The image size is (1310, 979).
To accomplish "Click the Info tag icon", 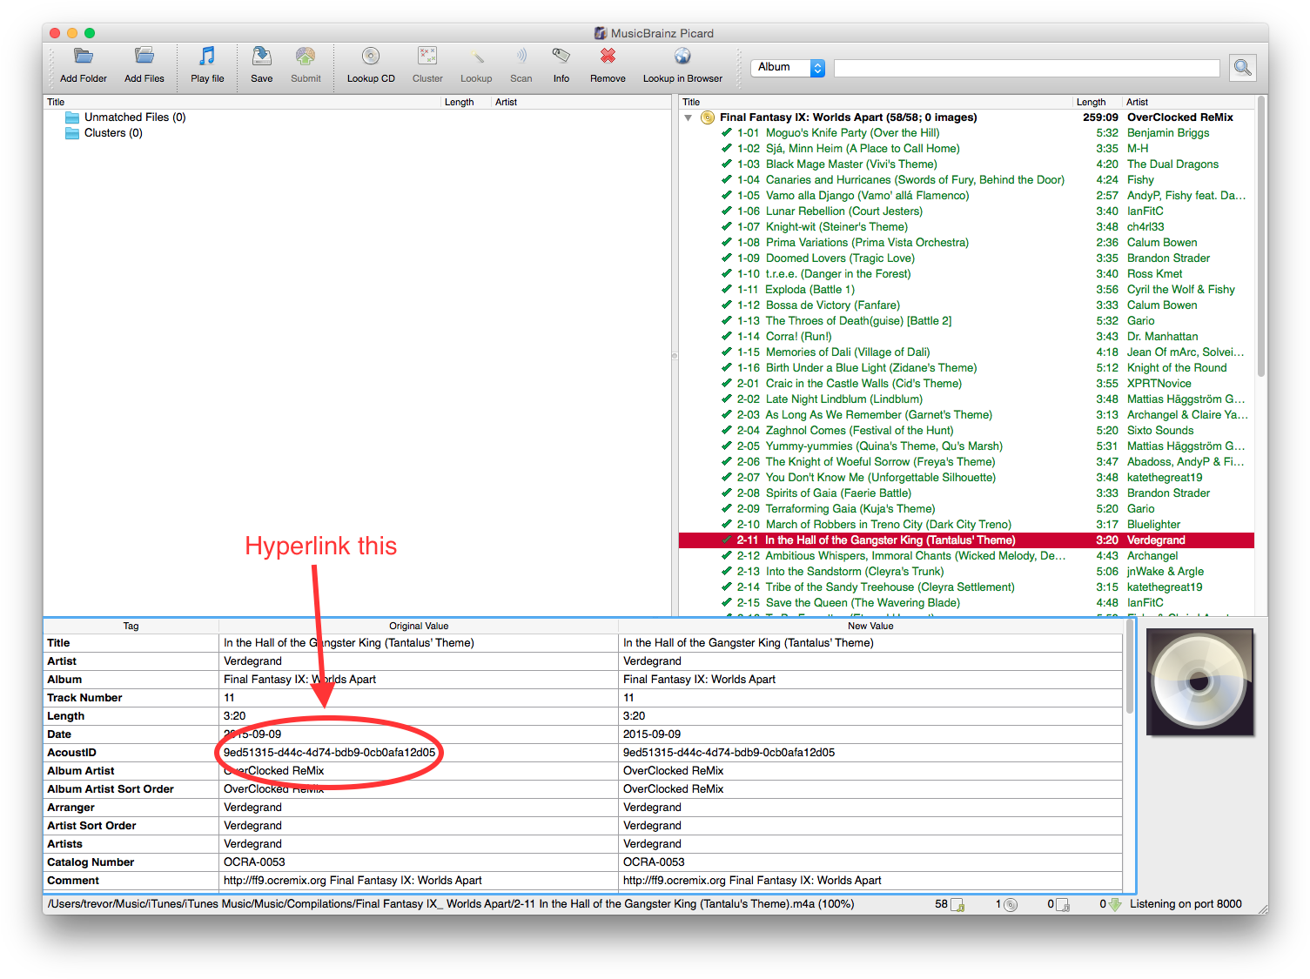I will point(561,57).
